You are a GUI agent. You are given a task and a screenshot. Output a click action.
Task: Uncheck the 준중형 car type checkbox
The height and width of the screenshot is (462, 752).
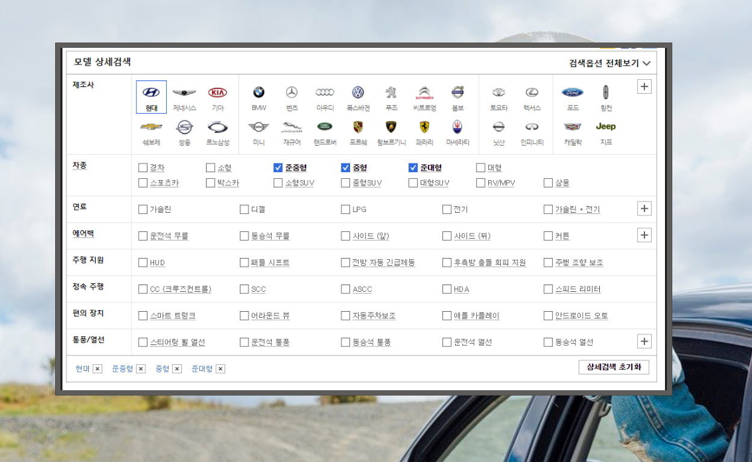[x=278, y=168]
